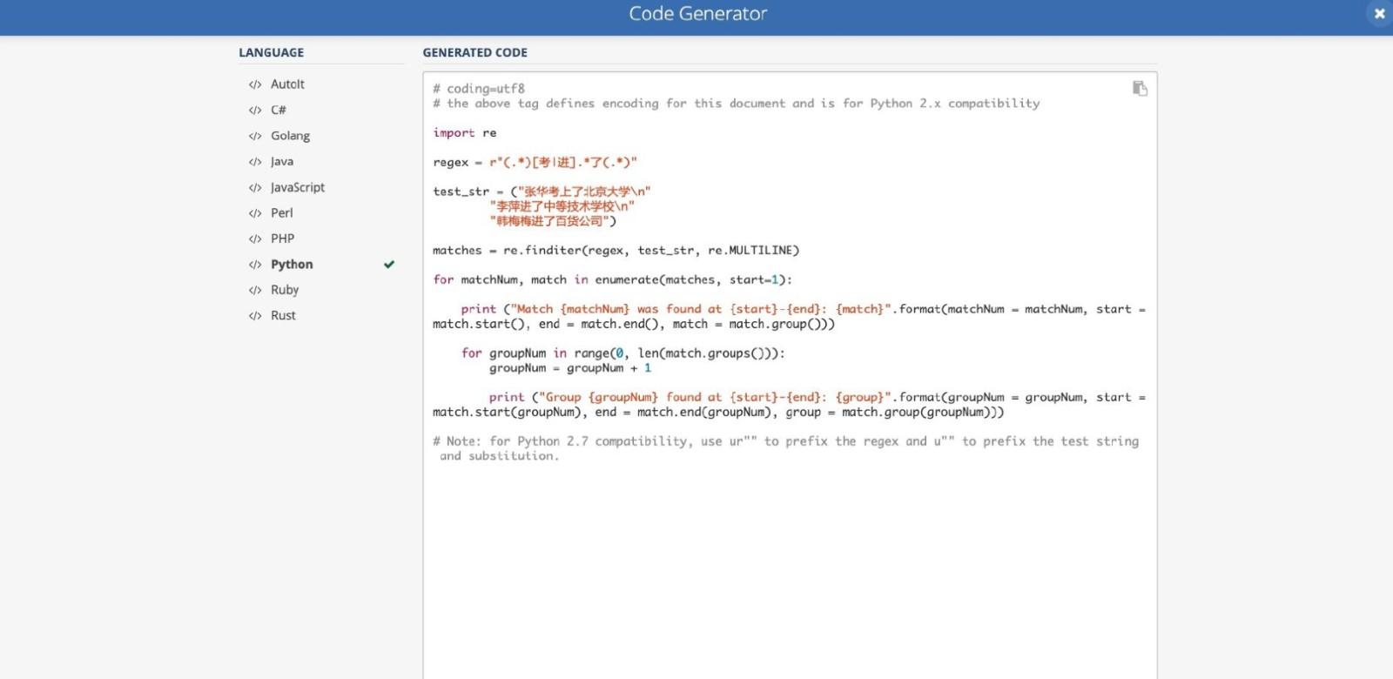Image resolution: width=1393 pixels, height=679 pixels.
Task: Click the code icon beside Golang
Action: [255, 137]
